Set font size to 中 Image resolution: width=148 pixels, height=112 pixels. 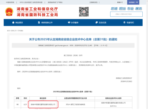[103, 45]
